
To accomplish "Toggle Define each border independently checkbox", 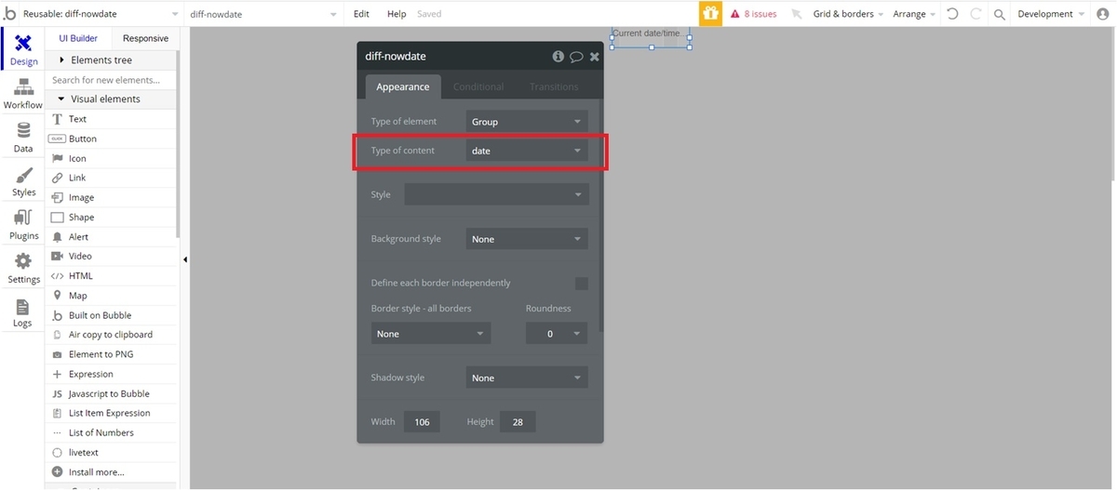I will (x=581, y=284).
